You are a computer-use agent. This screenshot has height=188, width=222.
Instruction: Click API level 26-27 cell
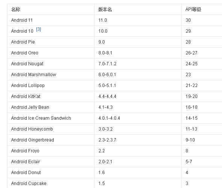tap(202, 53)
